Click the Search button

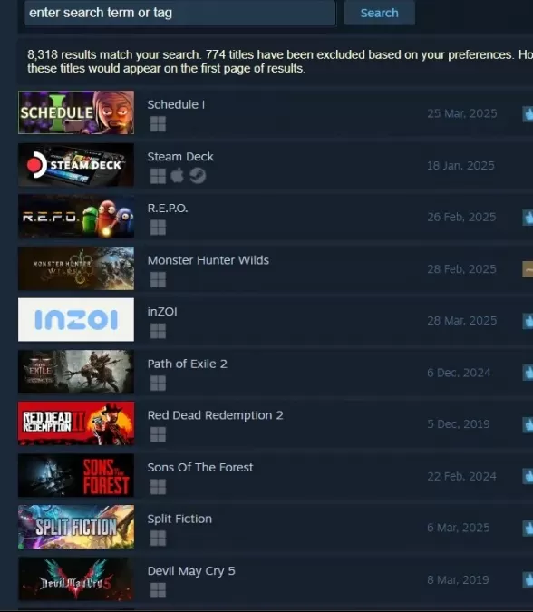pos(379,13)
